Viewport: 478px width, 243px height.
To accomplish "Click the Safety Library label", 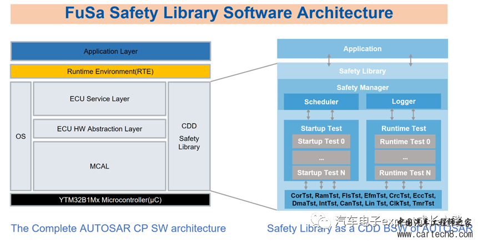I will tap(363, 71).
